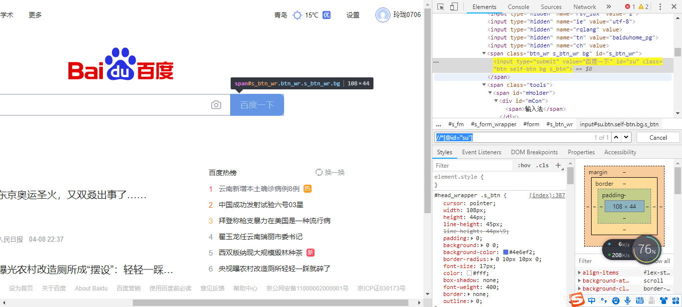
Task: Switch the 中 language mode in IME bar
Action: click(592, 301)
